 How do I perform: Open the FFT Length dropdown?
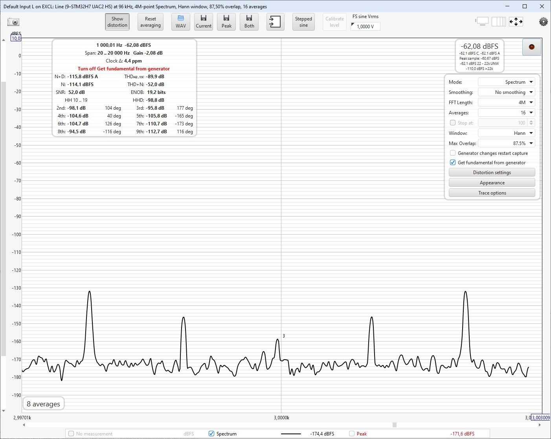(x=507, y=103)
